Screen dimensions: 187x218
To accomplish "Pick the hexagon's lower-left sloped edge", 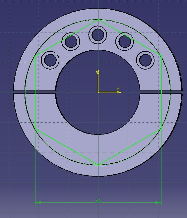I will pos(67,147).
